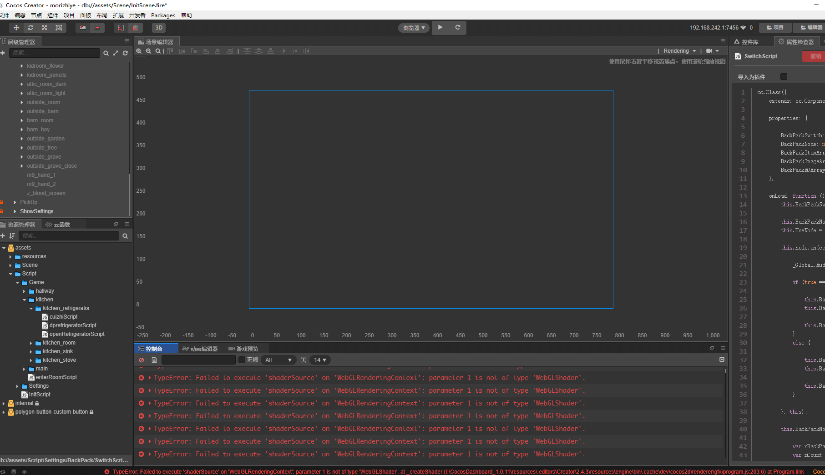Viewport: 825px width, 475px height.
Task: Refresh the hierarchy panel
Action: (x=125, y=53)
